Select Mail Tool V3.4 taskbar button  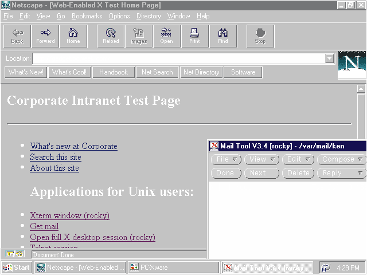pos(267,268)
